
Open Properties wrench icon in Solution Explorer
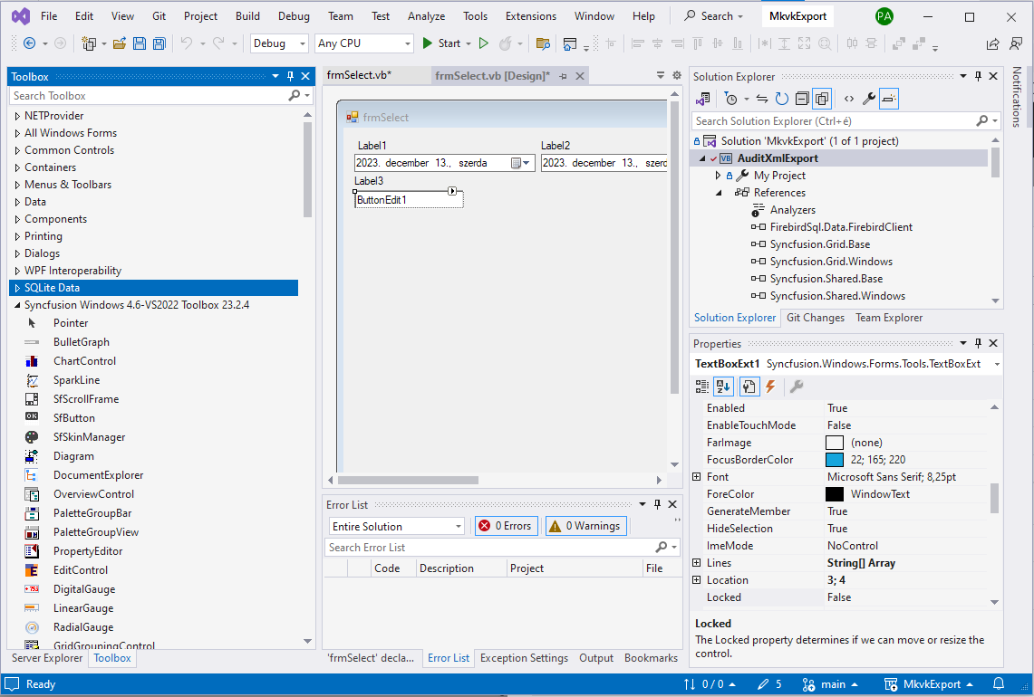click(868, 99)
